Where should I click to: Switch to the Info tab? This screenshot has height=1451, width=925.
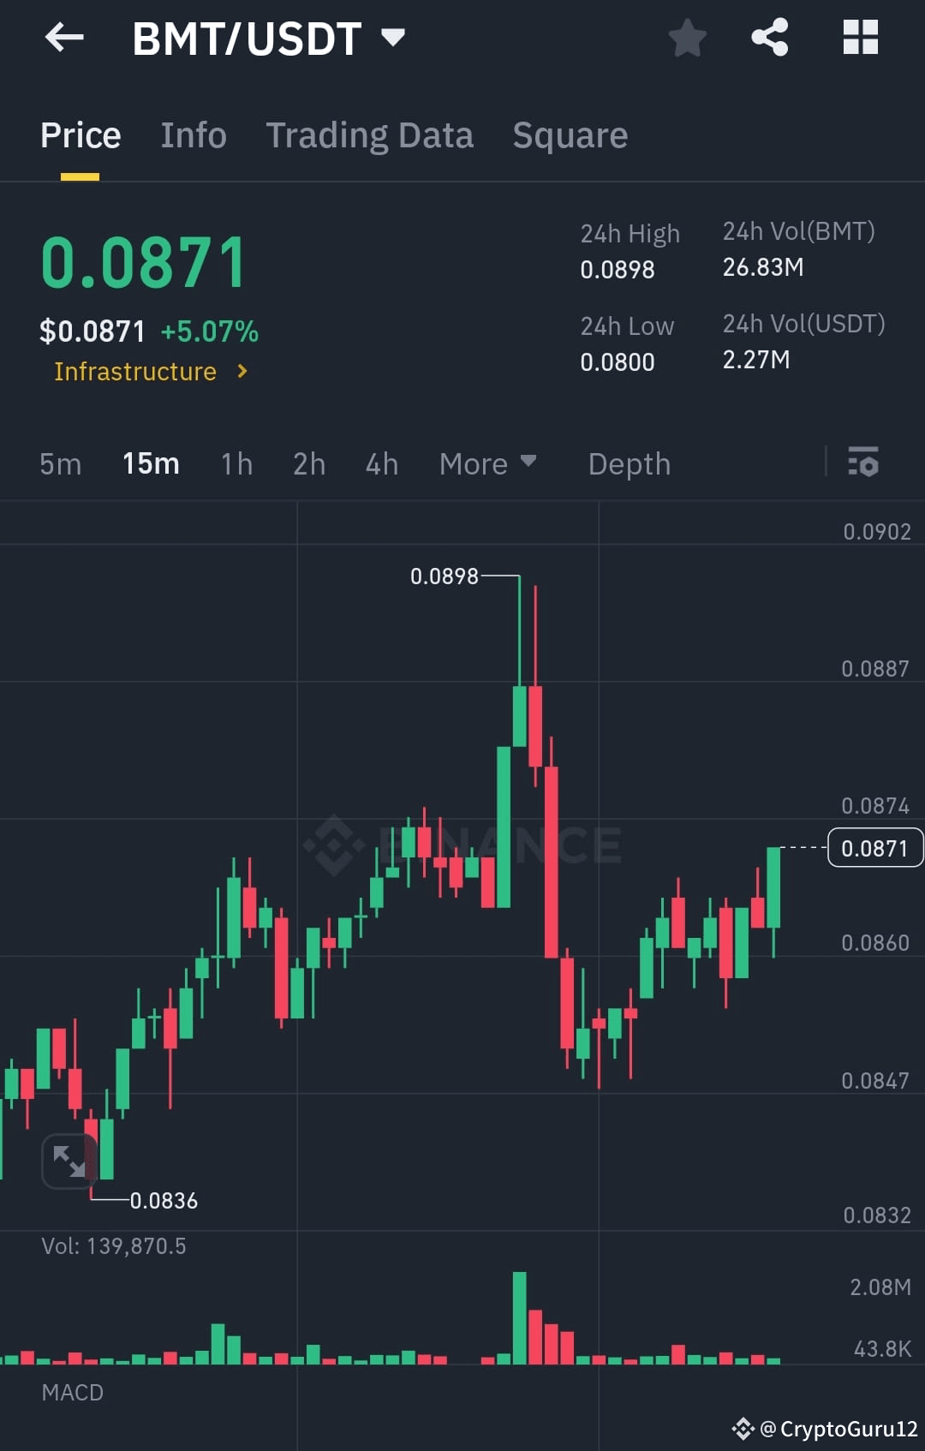tap(193, 135)
